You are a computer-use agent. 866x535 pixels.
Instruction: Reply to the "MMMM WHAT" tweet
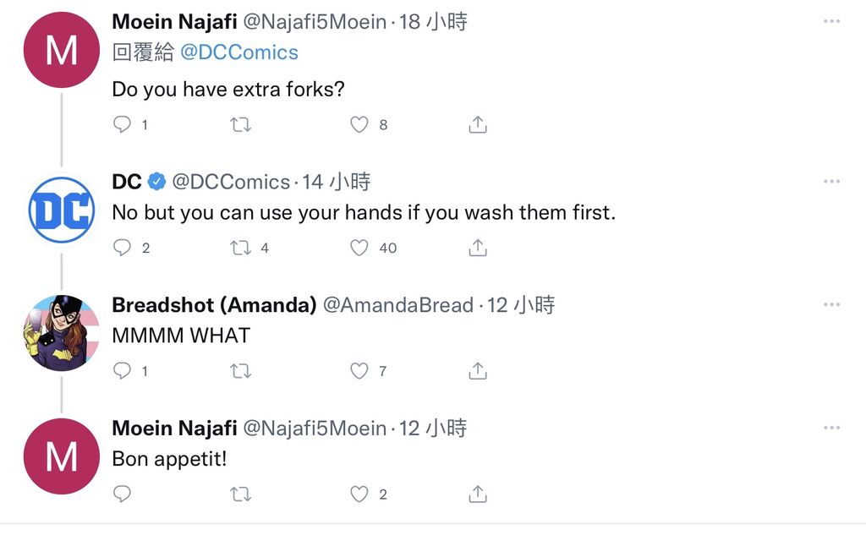[x=123, y=371]
